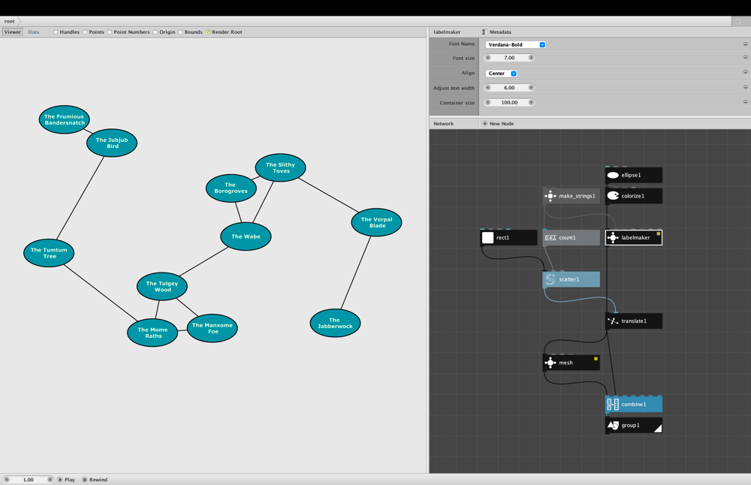Viewport: 751px width, 485px height.
Task: Click The Frumious Bandersnatch ellipse
Action: (64, 119)
